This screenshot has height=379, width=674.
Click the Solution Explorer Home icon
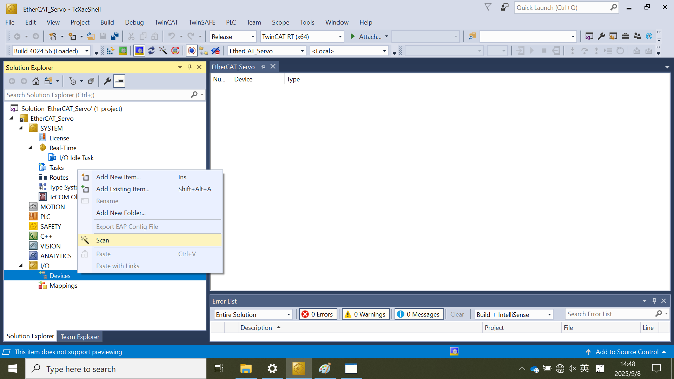click(36, 81)
